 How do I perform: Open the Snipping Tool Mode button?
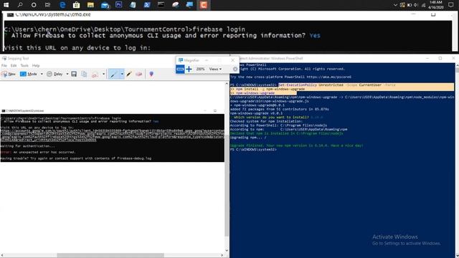tap(29, 75)
